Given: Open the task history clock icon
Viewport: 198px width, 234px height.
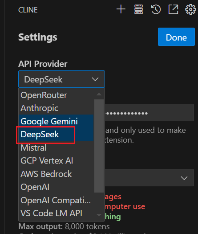Looking at the screenshot, I should click(x=156, y=9).
